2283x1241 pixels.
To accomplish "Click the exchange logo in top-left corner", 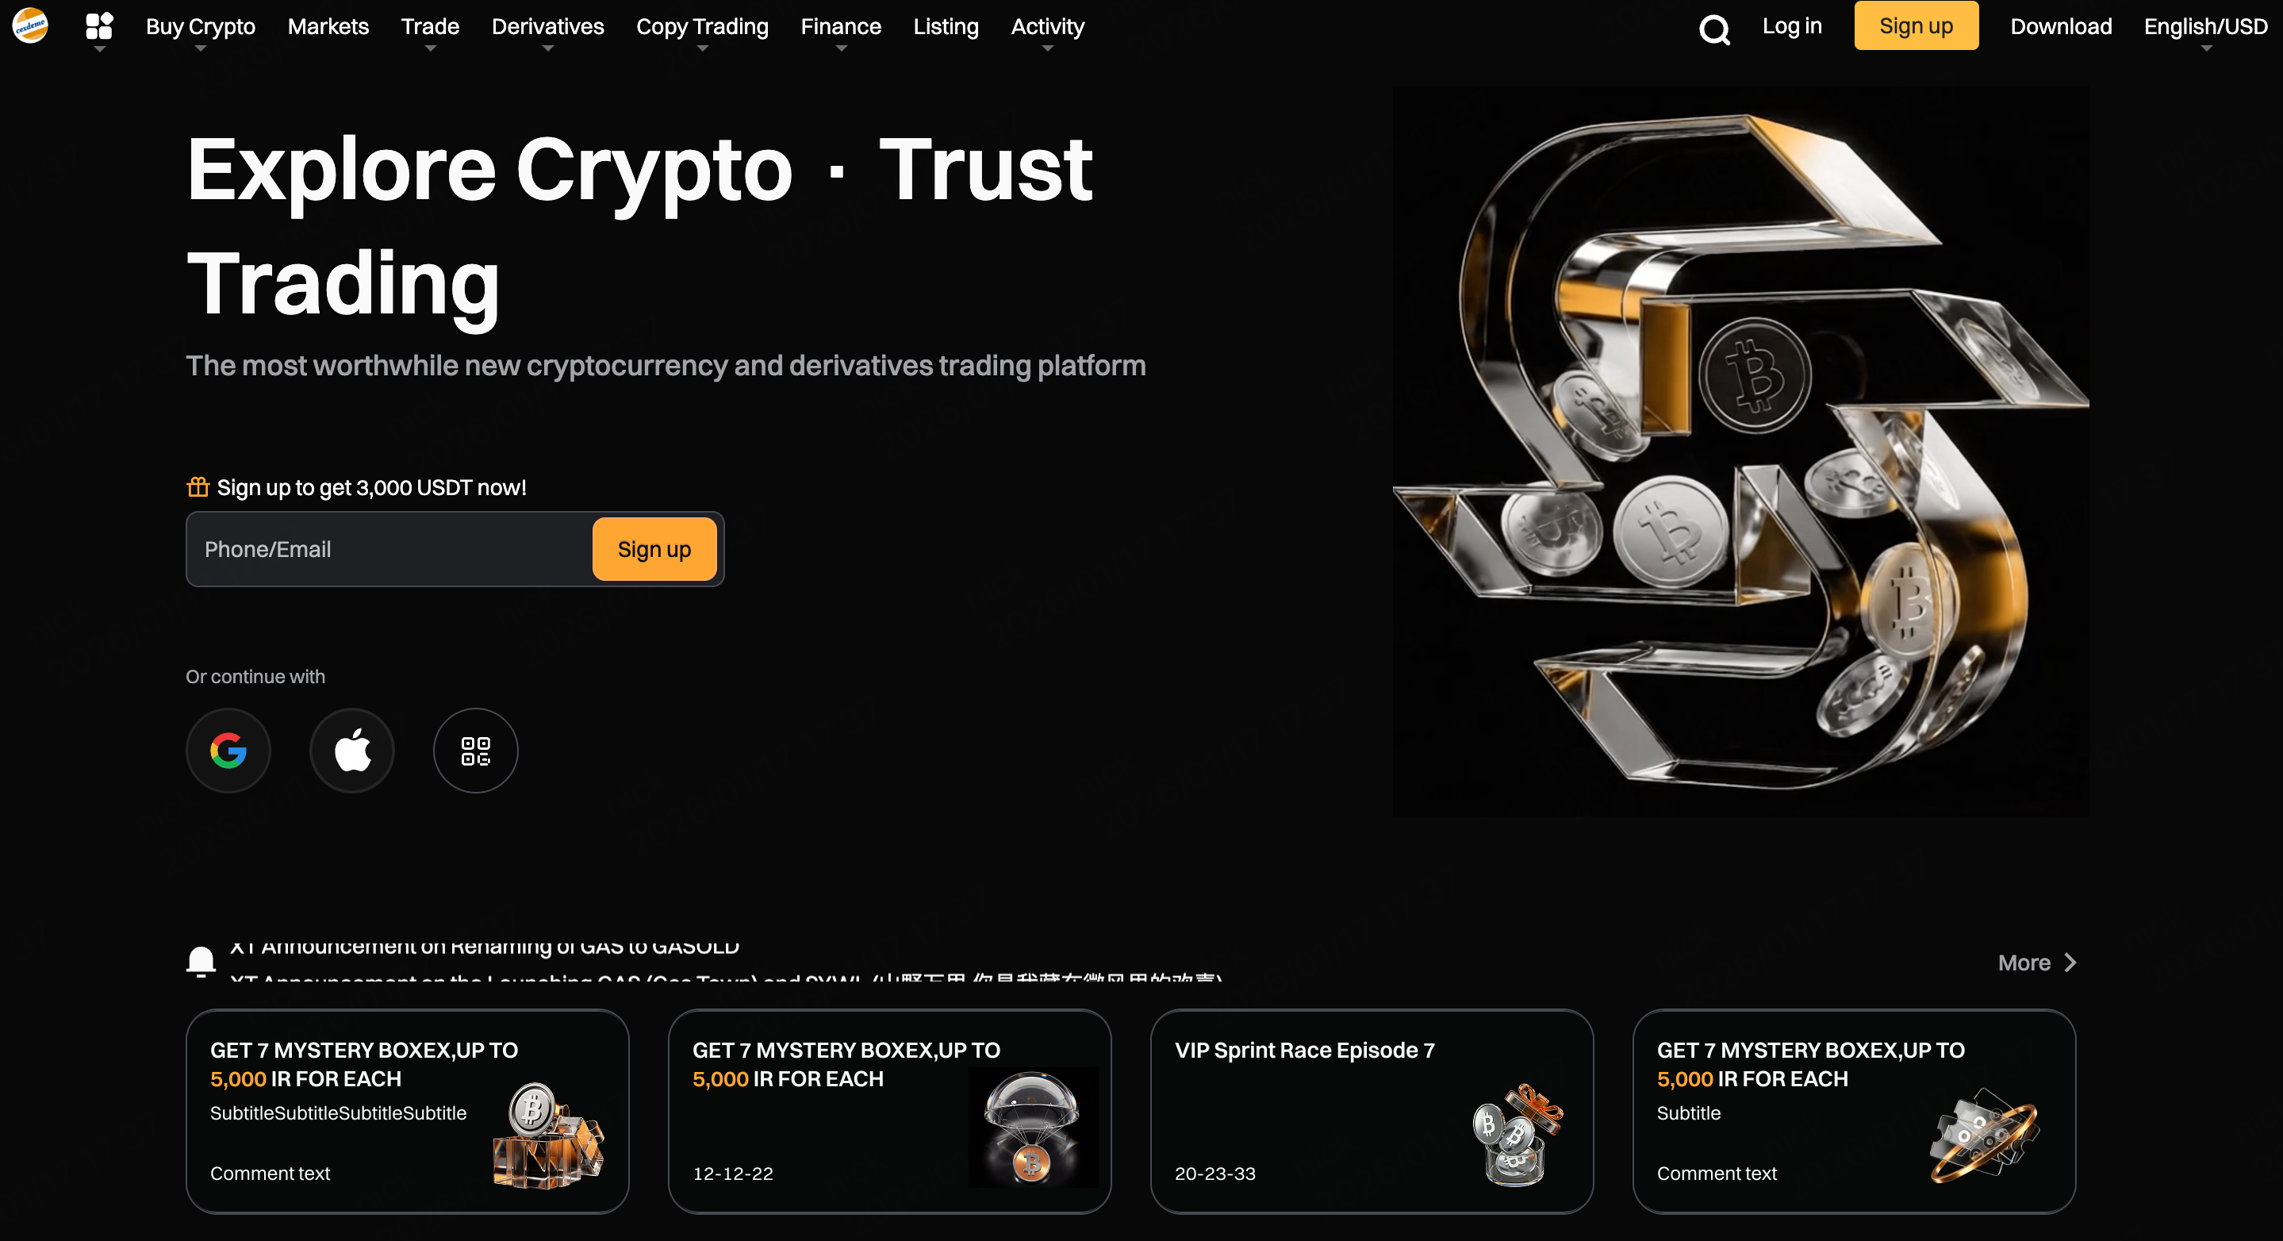I will pyautogui.click(x=30, y=25).
